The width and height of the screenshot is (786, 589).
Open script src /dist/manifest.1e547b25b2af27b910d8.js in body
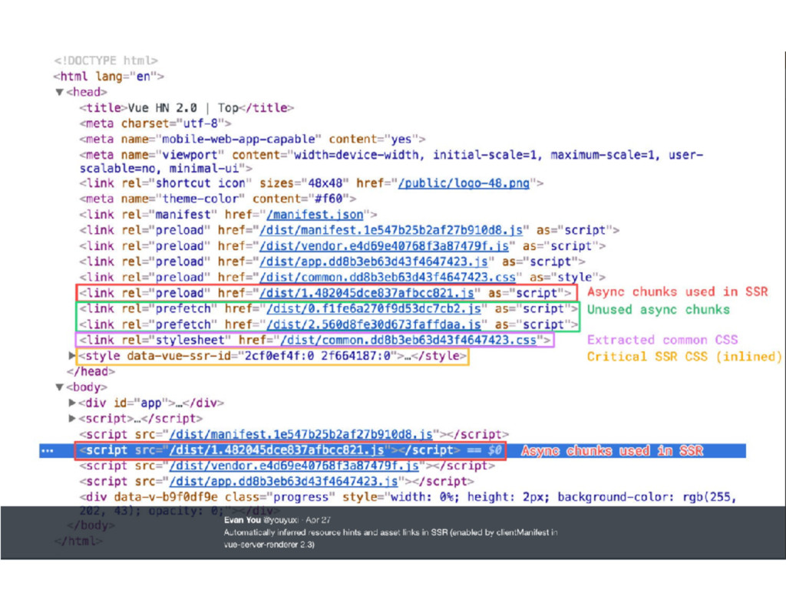tap(301, 434)
